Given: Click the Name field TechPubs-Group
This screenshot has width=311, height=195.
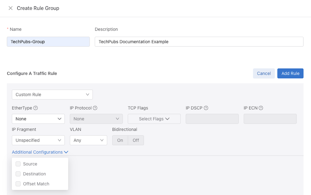Looking at the screenshot, I should (48, 42).
